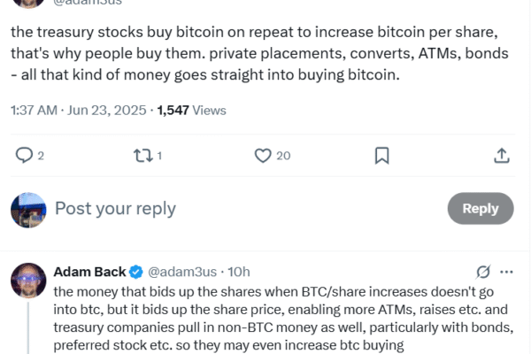Click your profile avatar beside the reply box
This screenshot has height=354, width=531.
coord(28,210)
